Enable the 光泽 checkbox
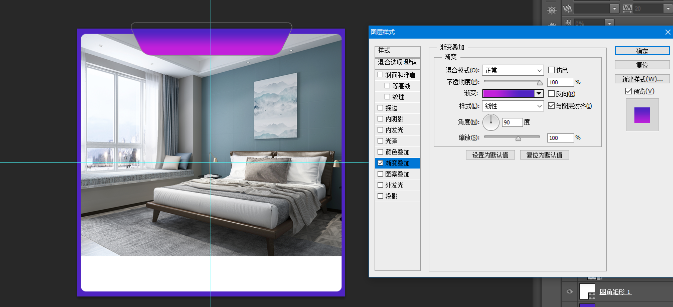Screen dimensions: 673x307 coord(380,141)
